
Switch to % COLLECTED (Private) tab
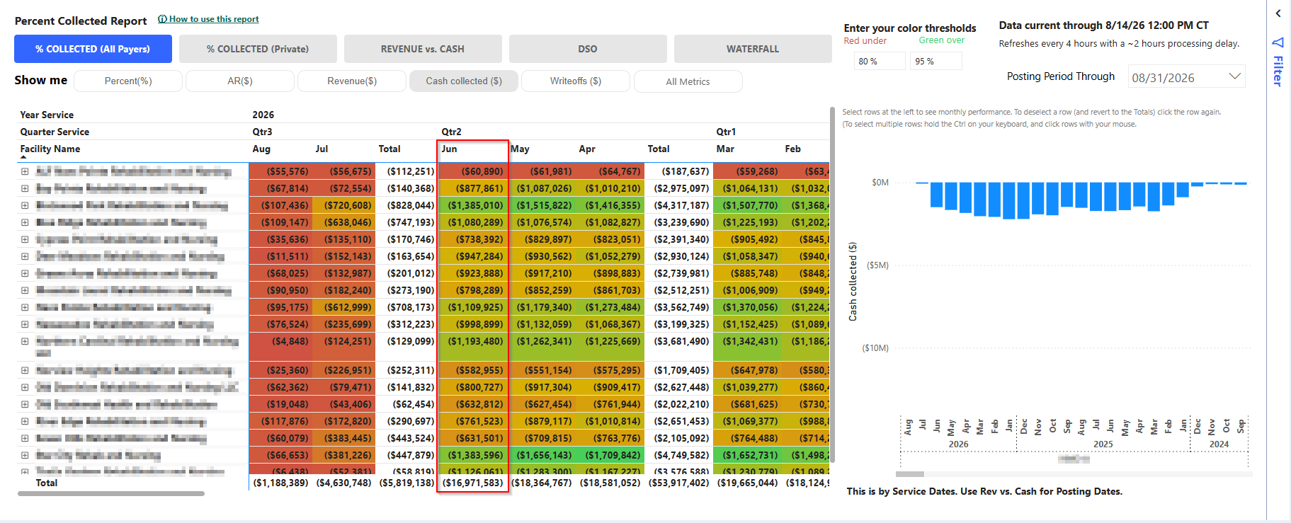click(258, 49)
